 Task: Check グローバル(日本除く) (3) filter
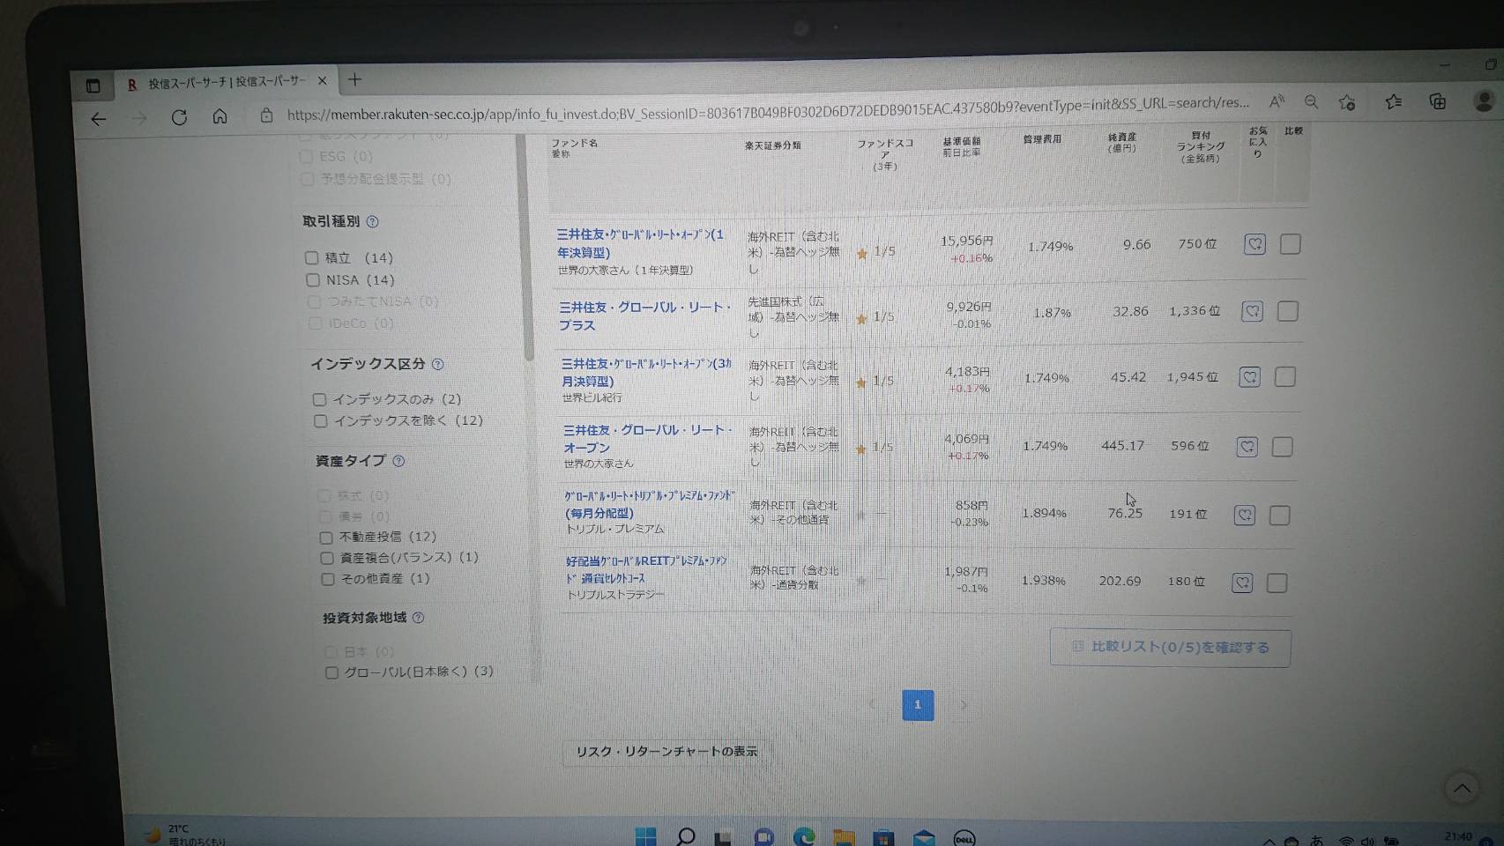pos(331,672)
